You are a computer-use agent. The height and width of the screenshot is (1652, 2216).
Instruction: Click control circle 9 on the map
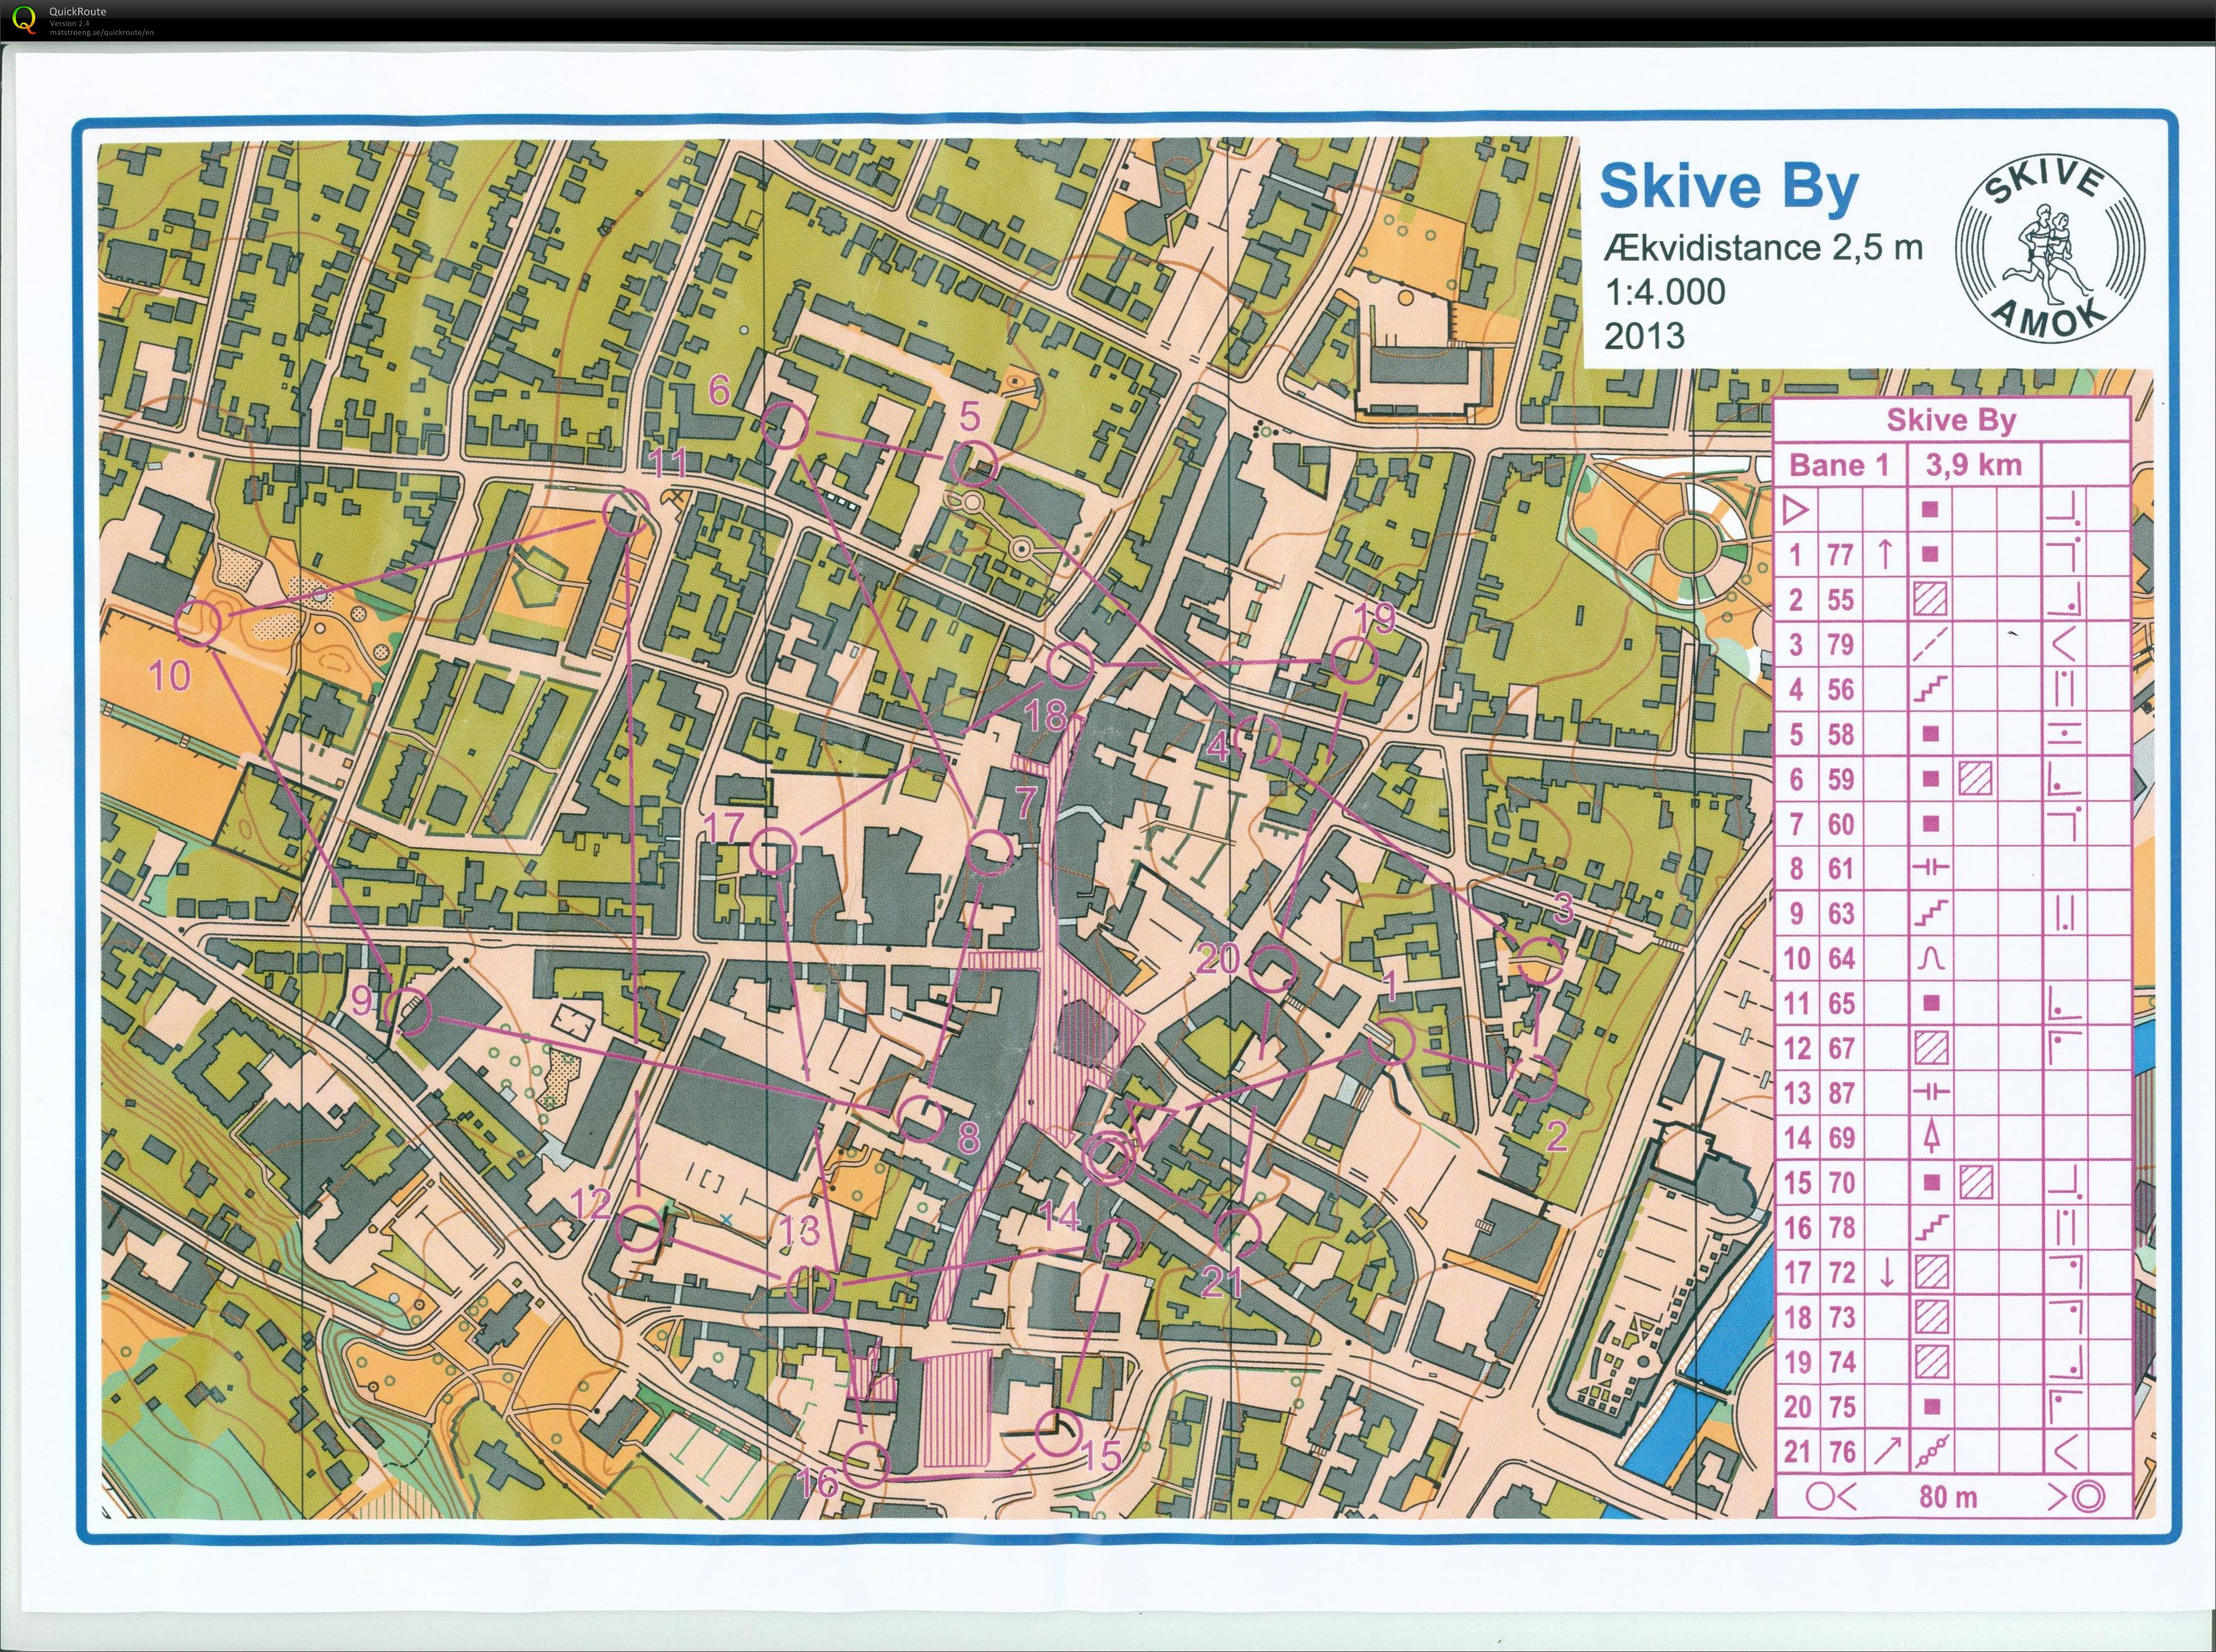(408, 1012)
